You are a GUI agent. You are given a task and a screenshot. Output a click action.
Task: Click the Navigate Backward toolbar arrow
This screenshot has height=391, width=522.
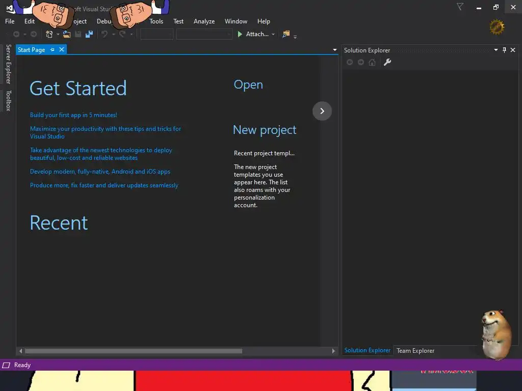click(x=16, y=34)
